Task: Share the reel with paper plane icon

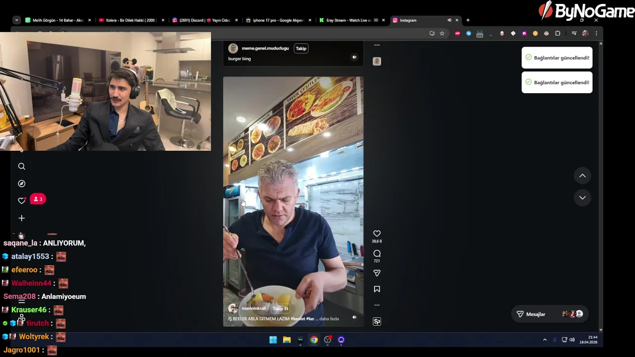Action: 377,273
